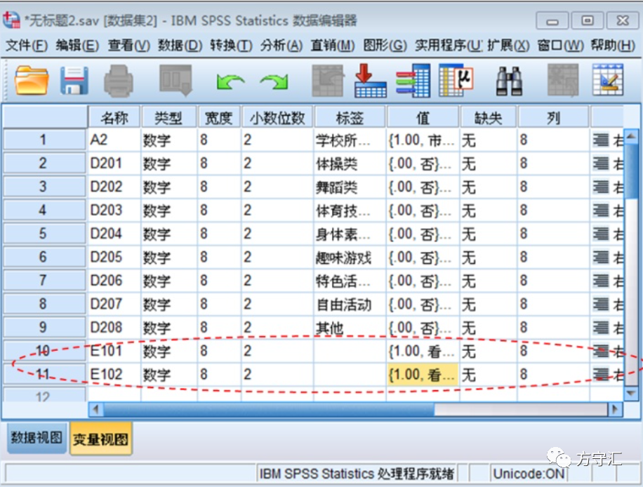Viewport: 643px width, 487px height.
Task: Open the 帮助(H) menu
Action: pos(613,45)
